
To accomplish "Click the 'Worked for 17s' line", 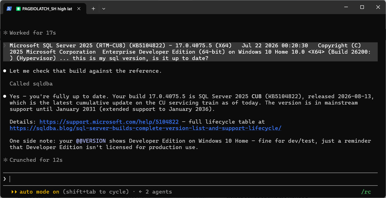I will (x=33, y=33).
